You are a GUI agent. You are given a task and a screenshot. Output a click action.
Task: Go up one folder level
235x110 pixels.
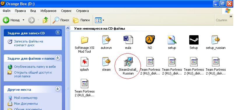point(45,20)
